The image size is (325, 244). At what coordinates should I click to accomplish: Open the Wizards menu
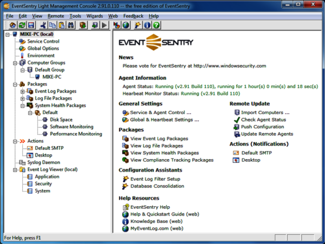[x=94, y=16]
